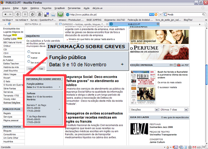208x149 pixels.
Task: Open the BlogThis! bookmark
Action: [188, 20]
